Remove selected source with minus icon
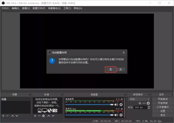The width and height of the screenshot is (174, 123). (39, 116)
